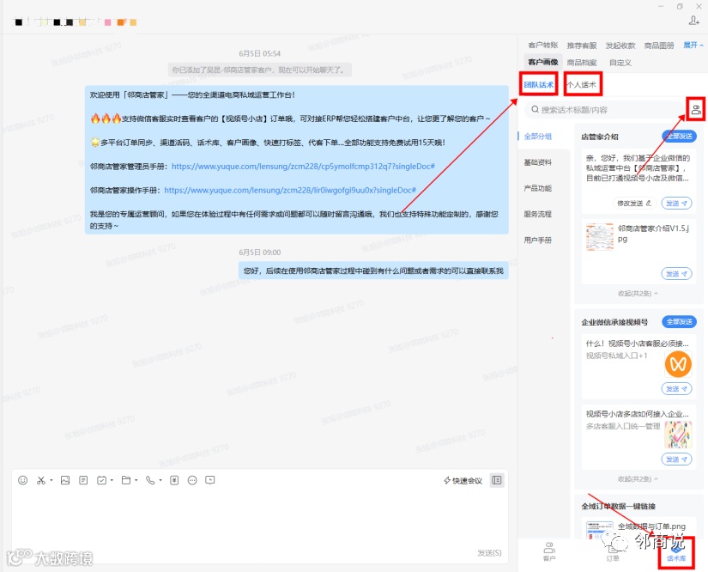Collapse 企业微信承接视频号 group via 收起(共2条)

coord(638,479)
